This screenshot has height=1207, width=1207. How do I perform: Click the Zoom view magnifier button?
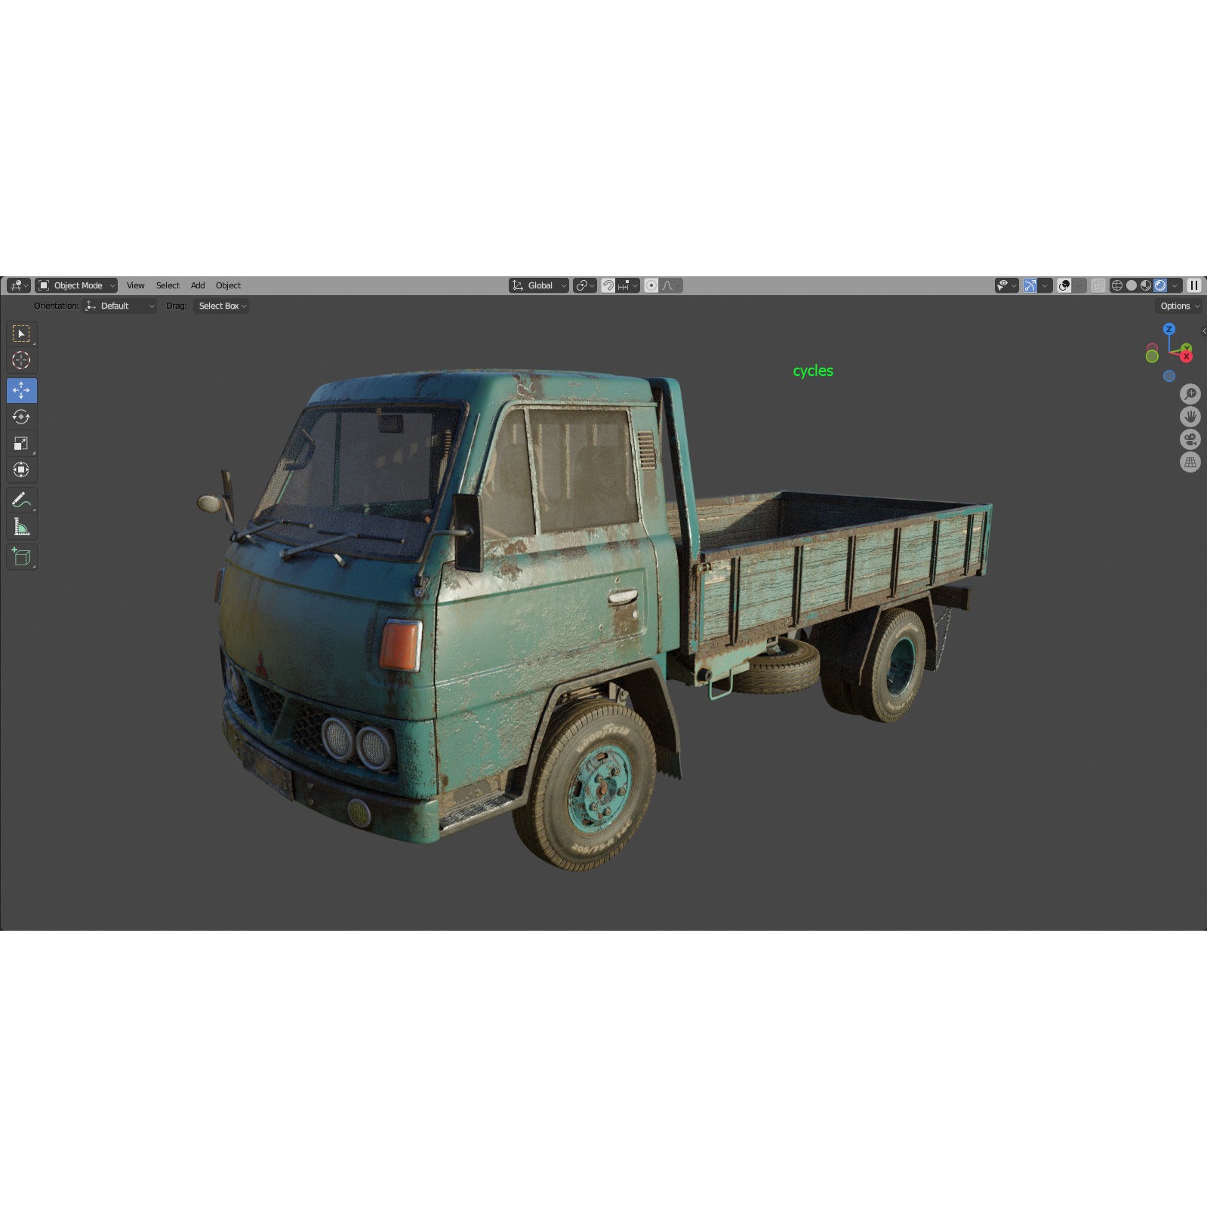pyautogui.click(x=1190, y=394)
